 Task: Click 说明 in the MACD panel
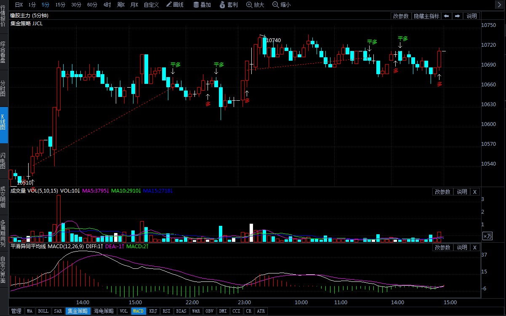point(462,247)
